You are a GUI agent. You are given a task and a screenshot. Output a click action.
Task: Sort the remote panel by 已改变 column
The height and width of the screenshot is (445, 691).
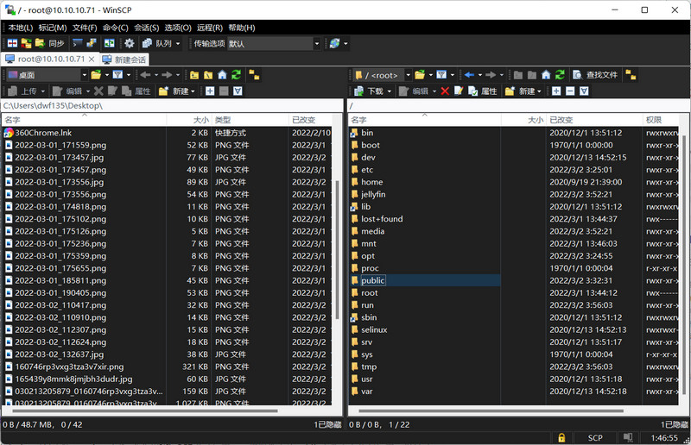(x=594, y=120)
